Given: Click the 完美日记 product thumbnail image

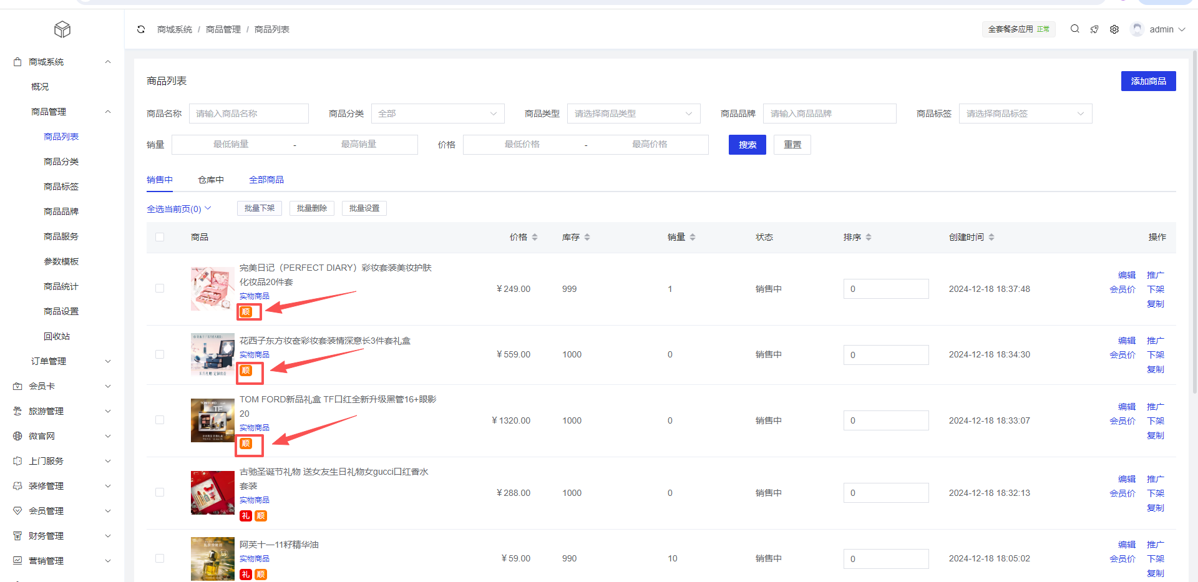Looking at the screenshot, I should click(212, 289).
